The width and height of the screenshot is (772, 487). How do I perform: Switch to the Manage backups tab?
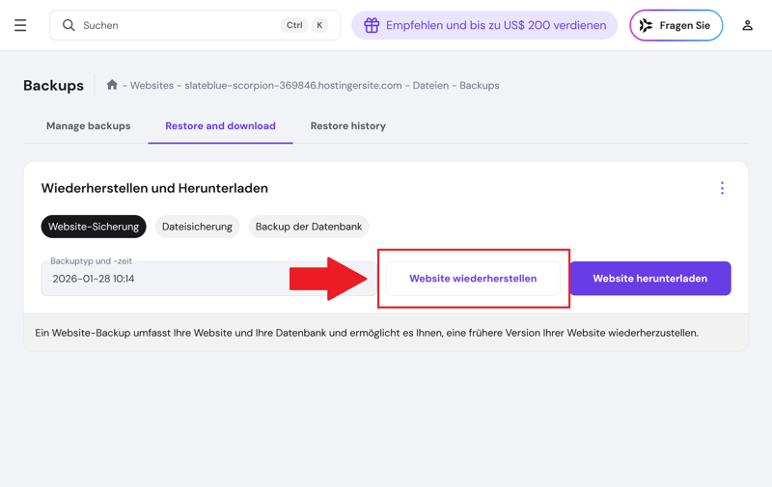[x=88, y=126]
